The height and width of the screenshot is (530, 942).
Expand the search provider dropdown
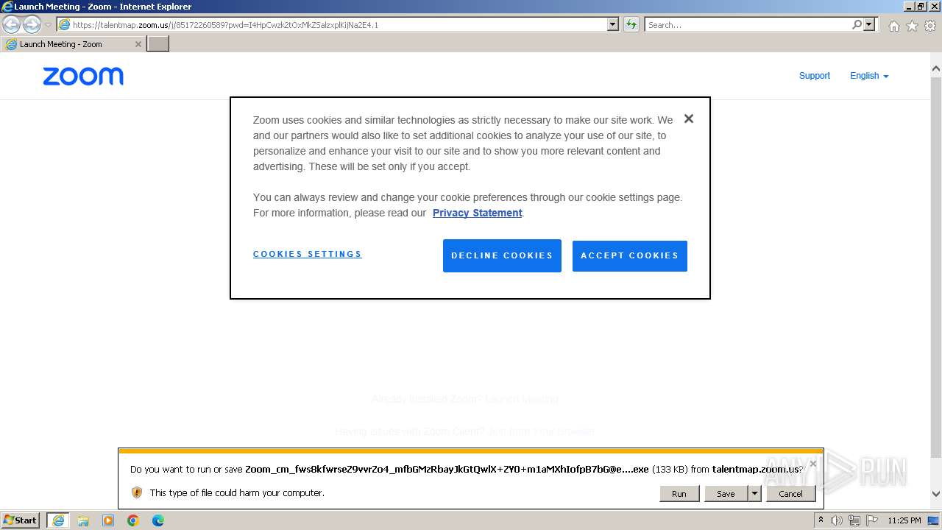coord(870,25)
